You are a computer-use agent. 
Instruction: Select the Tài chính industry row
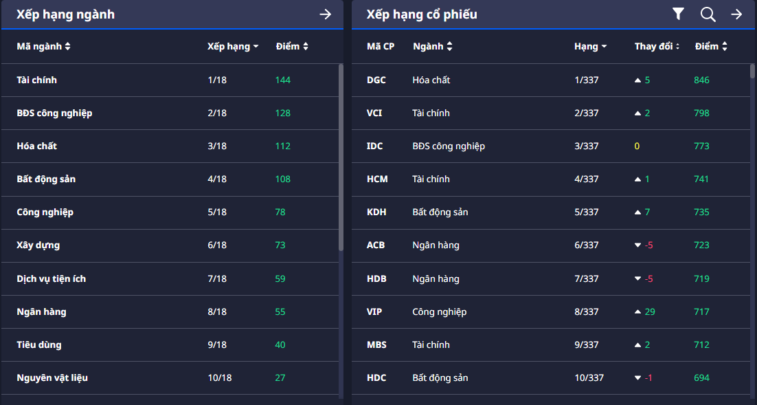tap(37, 80)
